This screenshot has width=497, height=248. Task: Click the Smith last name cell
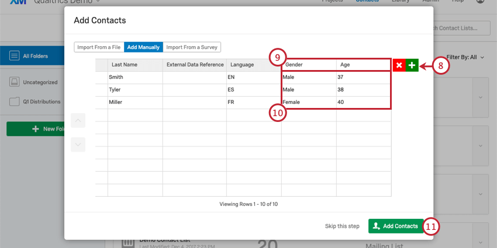click(x=135, y=77)
